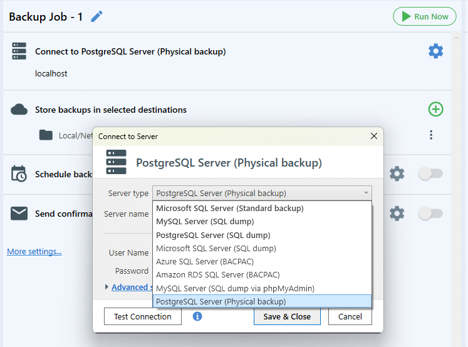Open the server connection gear settings

[x=435, y=51]
